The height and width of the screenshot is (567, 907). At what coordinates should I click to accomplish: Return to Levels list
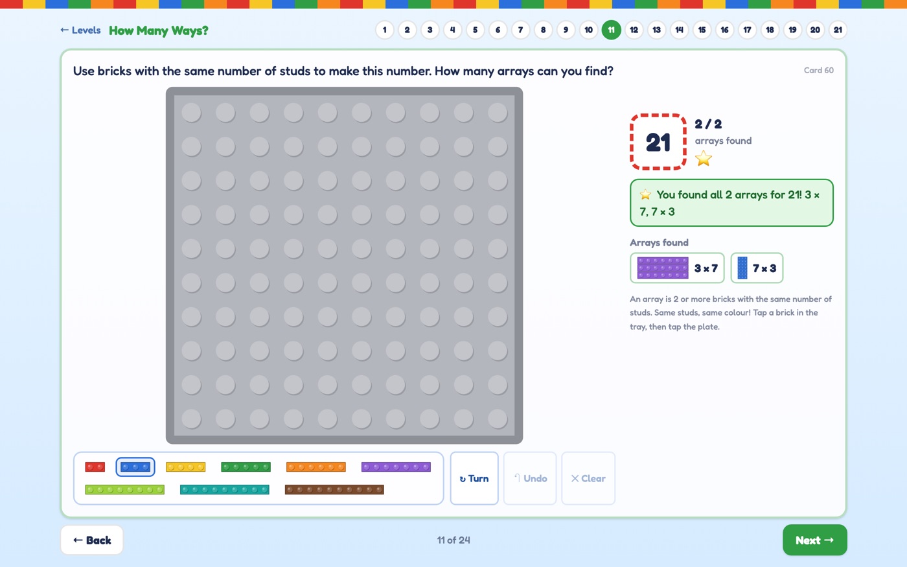[80, 30]
